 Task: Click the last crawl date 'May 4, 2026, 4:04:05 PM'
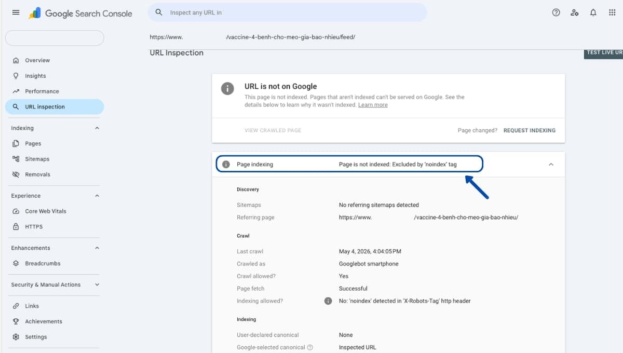coord(370,251)
